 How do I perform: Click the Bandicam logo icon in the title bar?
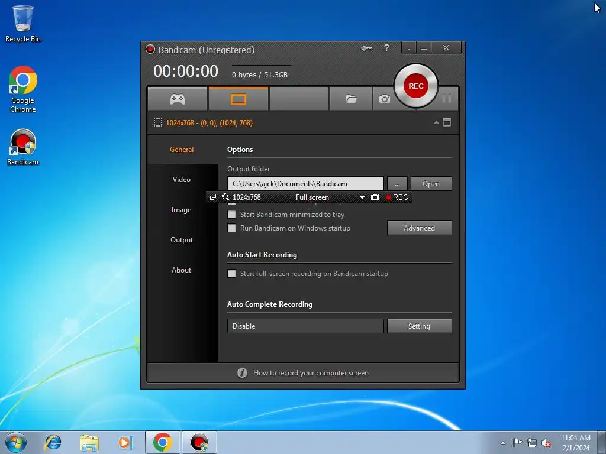150,50
